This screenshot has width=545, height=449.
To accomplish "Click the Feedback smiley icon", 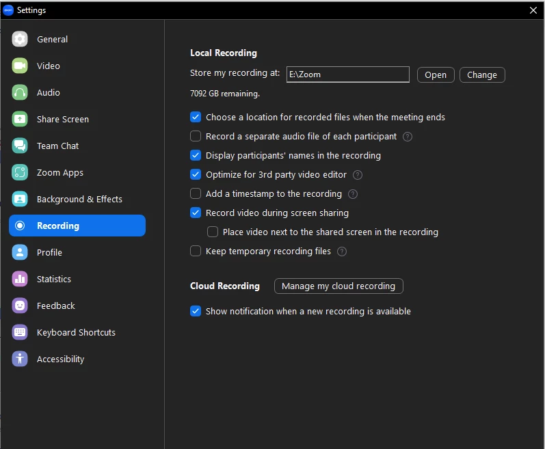I will click(x=20, y=305).
